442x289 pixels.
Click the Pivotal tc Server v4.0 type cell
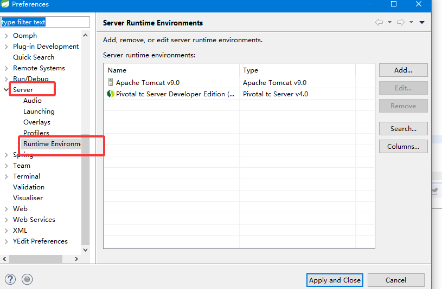point(276,94)
